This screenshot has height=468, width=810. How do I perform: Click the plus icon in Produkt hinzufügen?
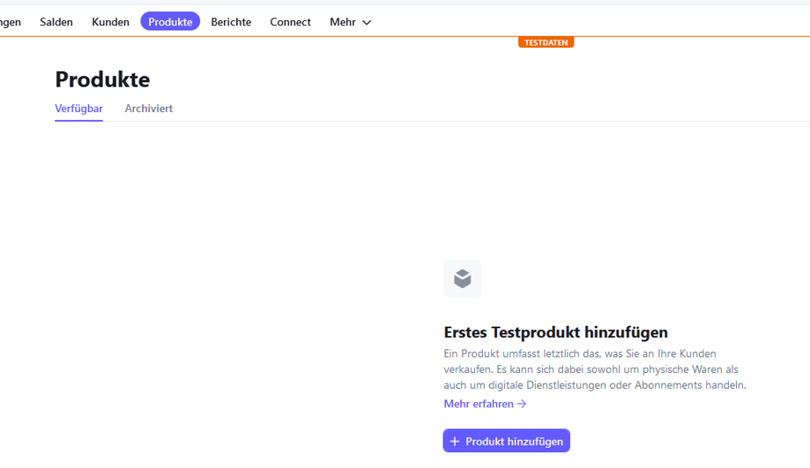[x=455, y=442]
